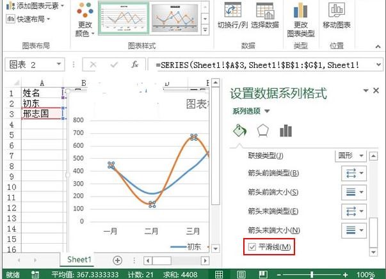Switch to Page Break Preview icon
The height and width of the screenshot is (279, 386).
[x=263, y=275]
